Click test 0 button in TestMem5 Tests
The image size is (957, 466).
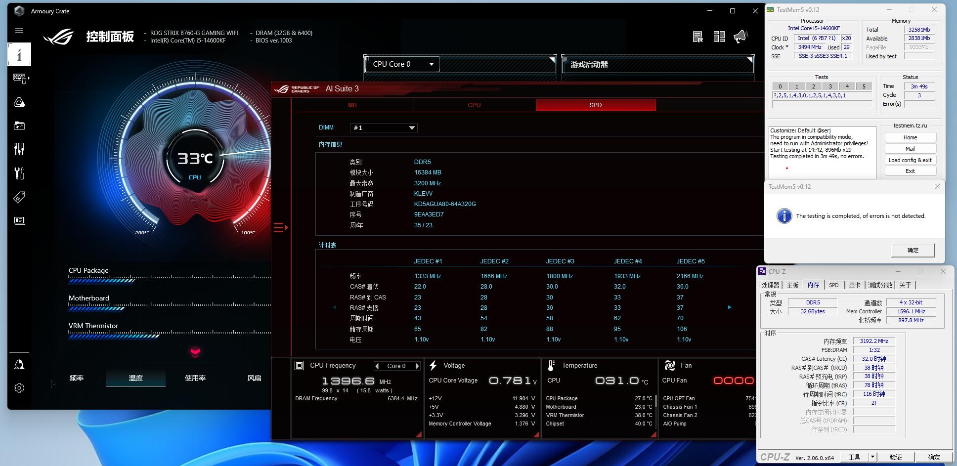[781, 86]
